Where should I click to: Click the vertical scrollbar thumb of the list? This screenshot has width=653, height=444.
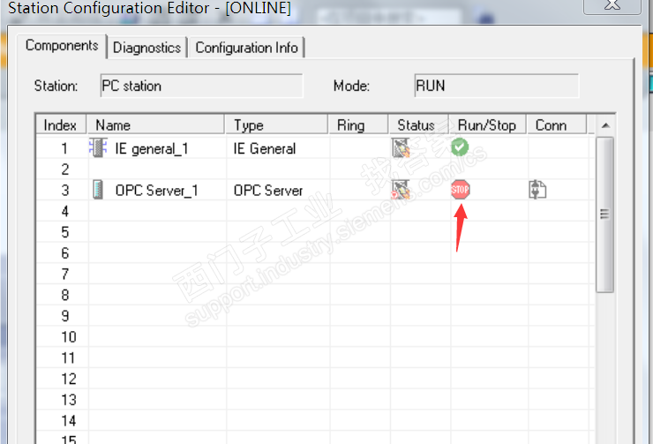(x=604, y=214)
